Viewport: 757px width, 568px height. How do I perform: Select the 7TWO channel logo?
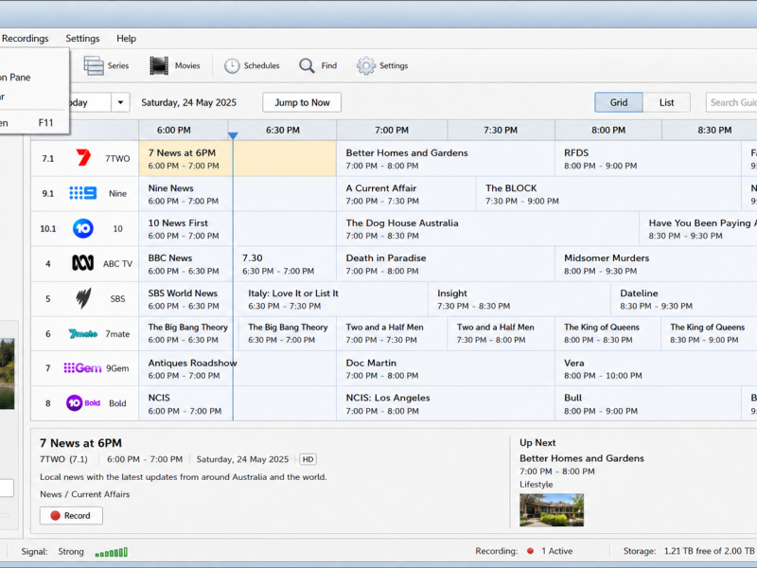(83, 158)
